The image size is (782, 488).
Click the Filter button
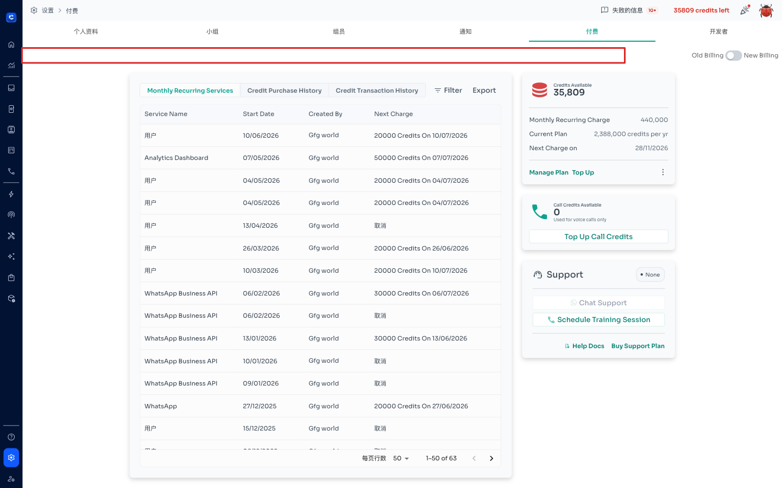pyautogui.click(x=448, y=91)
